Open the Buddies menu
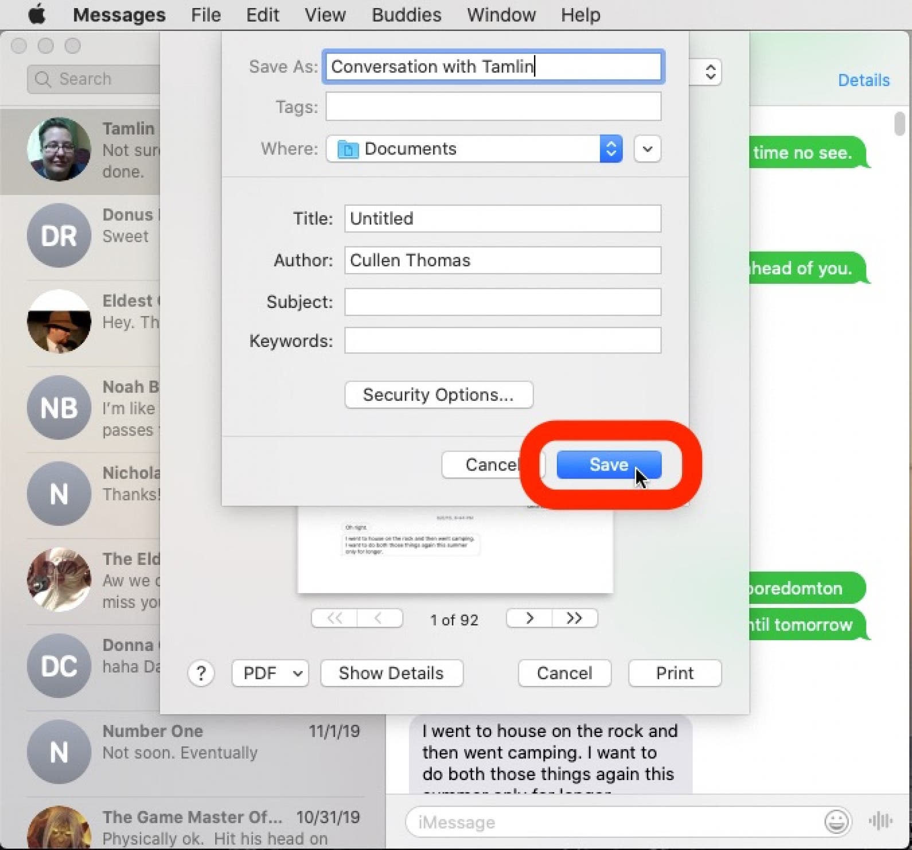 [x=407, y=14]
